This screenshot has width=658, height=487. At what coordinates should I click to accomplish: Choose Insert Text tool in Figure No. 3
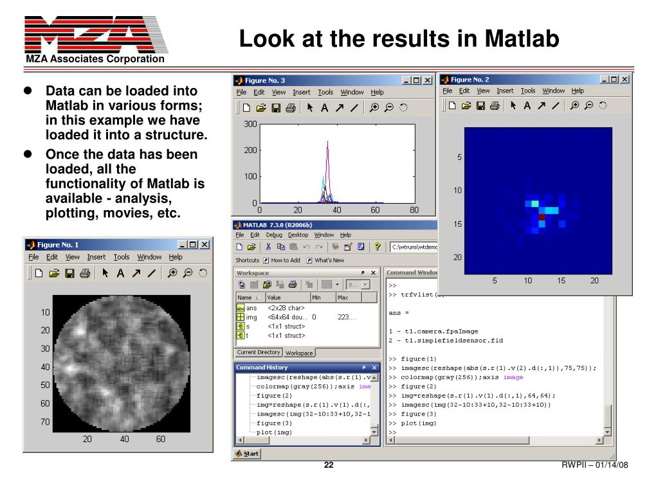324,108
